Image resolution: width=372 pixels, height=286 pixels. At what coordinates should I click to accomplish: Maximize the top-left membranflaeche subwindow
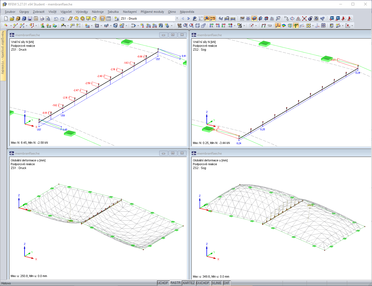click(x=173, y=35)
